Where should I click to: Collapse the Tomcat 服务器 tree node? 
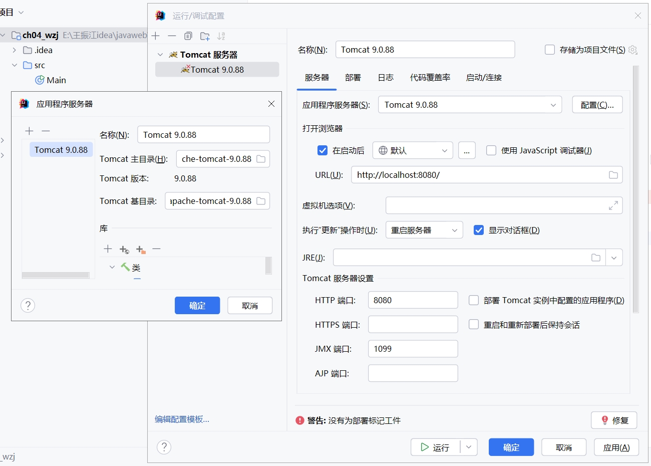(x=160, y=55)
